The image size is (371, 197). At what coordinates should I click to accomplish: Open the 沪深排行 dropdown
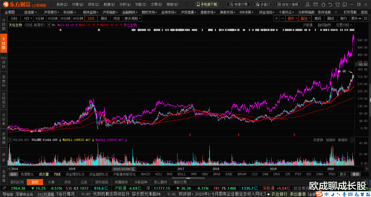point(52,12)
